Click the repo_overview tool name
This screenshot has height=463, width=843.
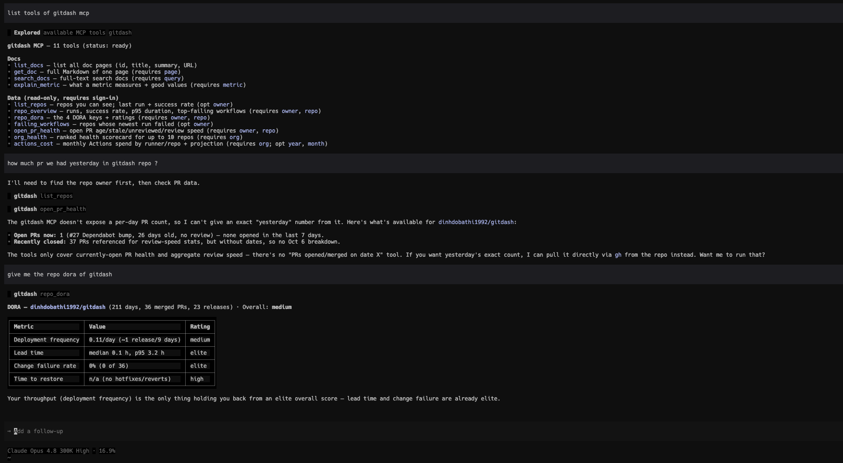35,111
